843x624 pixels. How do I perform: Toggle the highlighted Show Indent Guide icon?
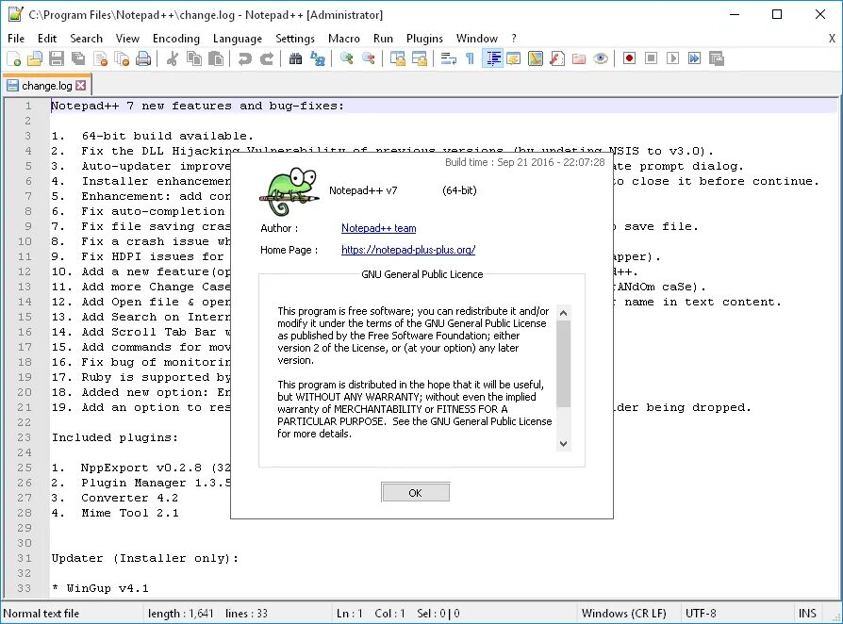click(492, 58)
